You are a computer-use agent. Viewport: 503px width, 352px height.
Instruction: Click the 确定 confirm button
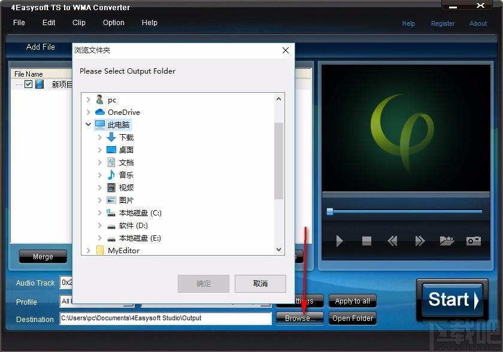pos(204,283)
